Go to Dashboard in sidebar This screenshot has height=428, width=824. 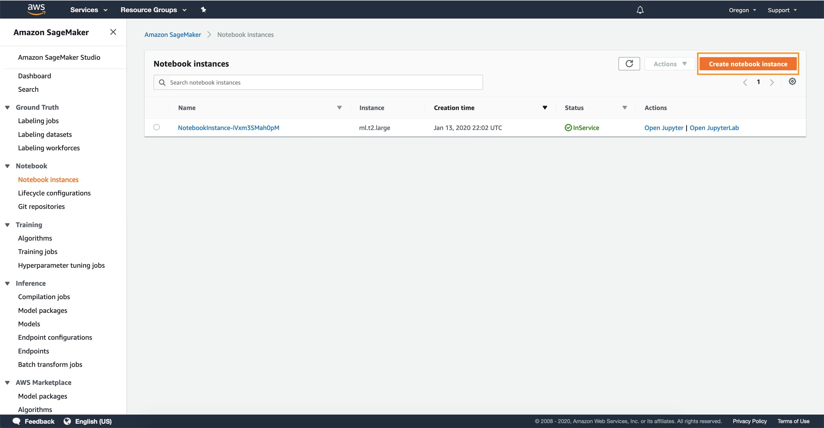(x=35, y=76)
